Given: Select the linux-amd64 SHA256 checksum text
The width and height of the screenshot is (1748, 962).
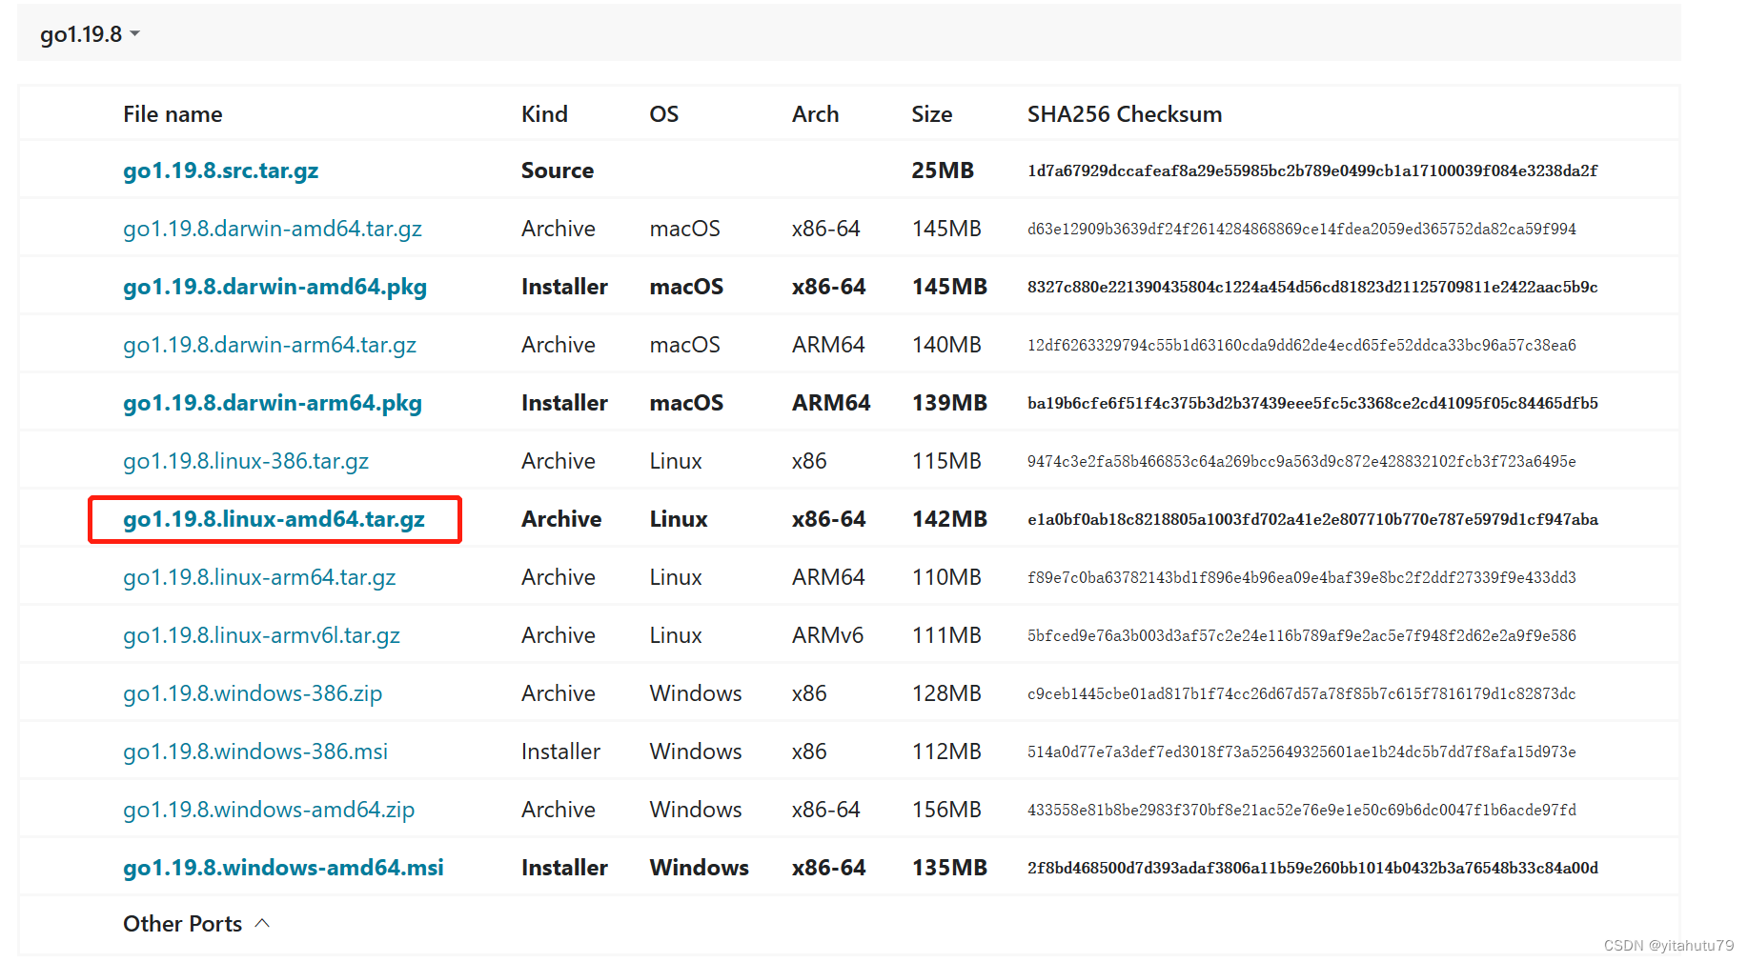Looking at the screenshot, I should pyautogui.click(x=1312, y=519).
